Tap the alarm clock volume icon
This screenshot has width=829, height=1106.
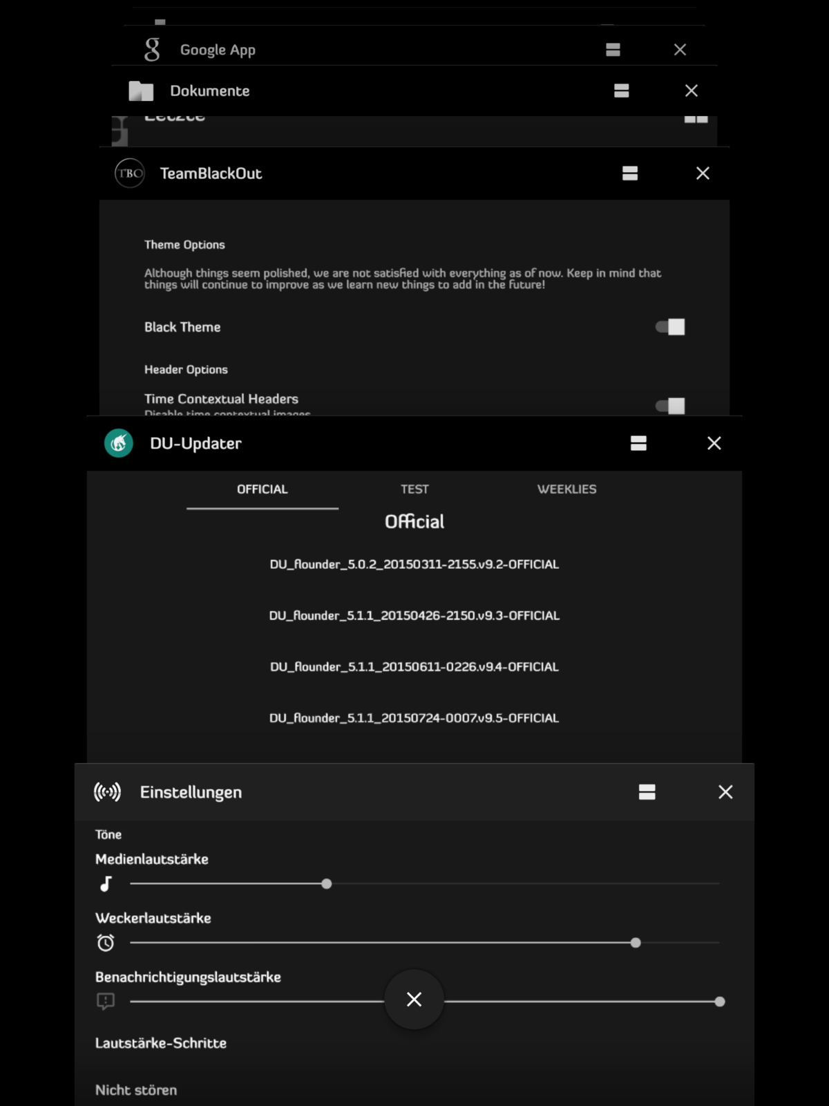106,943
